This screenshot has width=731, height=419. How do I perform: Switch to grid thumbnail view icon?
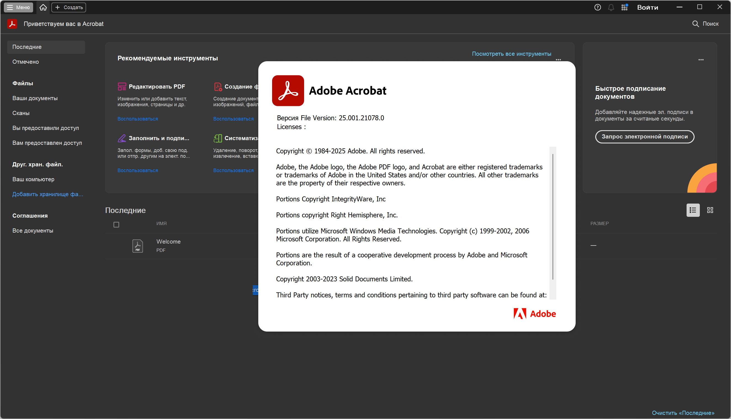(x=710, y=210)
